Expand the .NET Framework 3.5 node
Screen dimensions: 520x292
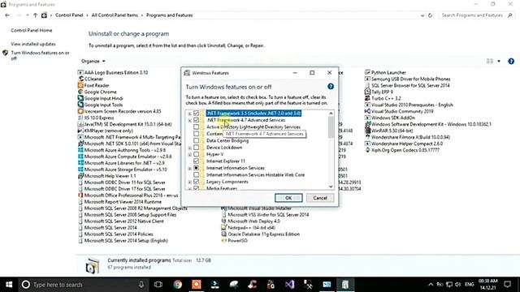pyautogui.click(x=189, y=114)
